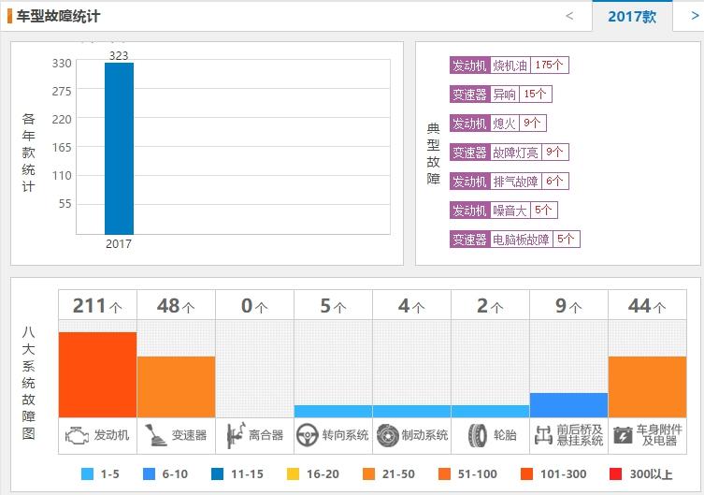Click the 16-20 yellow legend swatch
The image size is (704, 495).
293,473
